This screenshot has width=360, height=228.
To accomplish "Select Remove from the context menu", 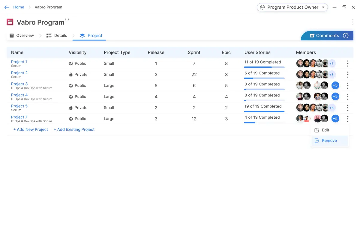I will tap(329, 141).
